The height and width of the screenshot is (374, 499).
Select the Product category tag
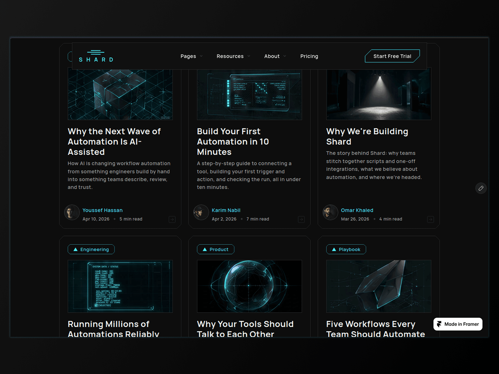[x=216, y=249]
